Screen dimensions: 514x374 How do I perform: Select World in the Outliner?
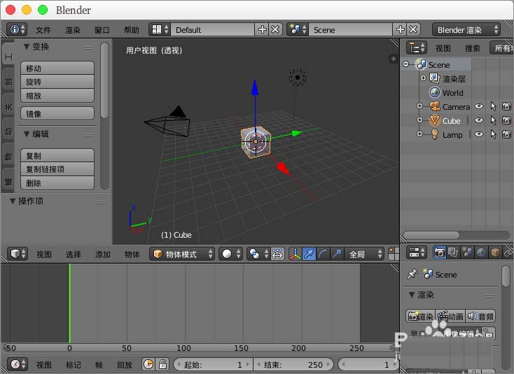[452, 93]
